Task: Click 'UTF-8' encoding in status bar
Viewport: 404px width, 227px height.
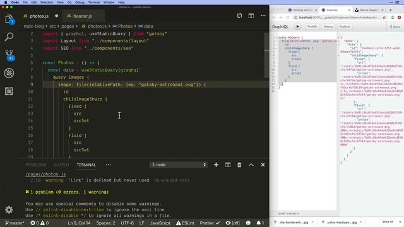Action: coord(128,223)
